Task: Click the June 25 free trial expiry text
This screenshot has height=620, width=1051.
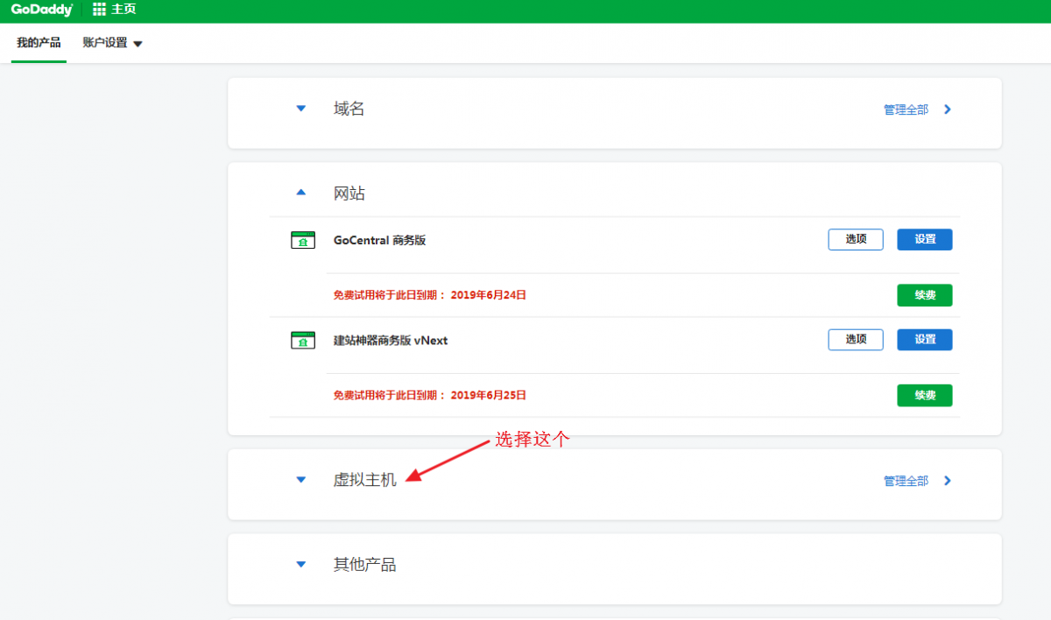Action: (x=429, y=394)
